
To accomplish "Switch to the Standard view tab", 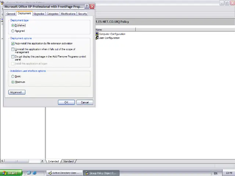I will [x=68, y=161].
